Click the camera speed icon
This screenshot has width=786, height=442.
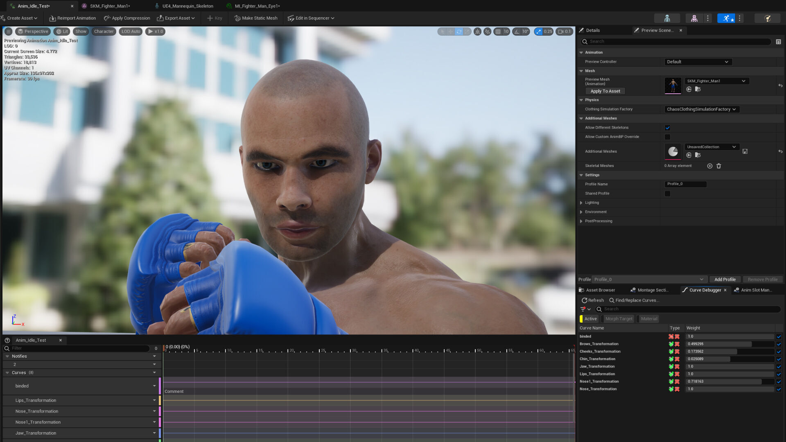pos(561,32)
